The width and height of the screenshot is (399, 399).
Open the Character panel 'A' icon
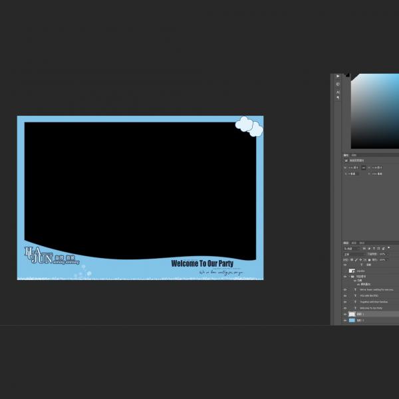[x=338, y=91]
